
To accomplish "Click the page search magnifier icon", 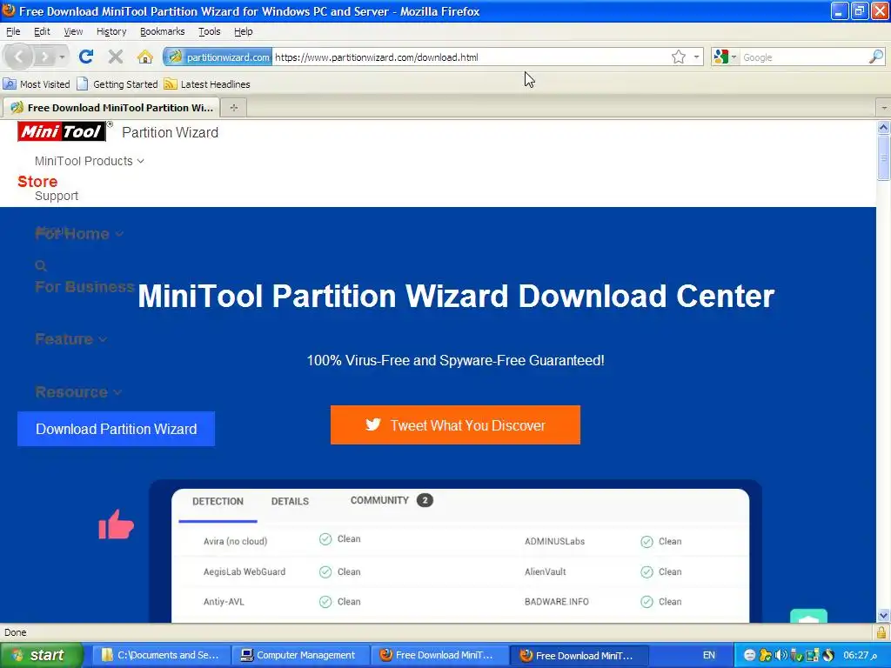I will [41, 266].
